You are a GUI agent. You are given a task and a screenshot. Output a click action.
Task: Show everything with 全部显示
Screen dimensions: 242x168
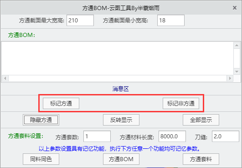point(201,120)
